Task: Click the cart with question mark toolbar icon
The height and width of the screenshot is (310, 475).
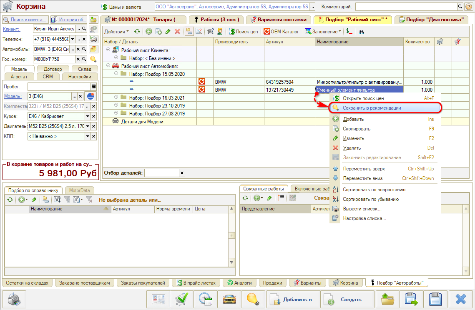Action: (210, 32)
